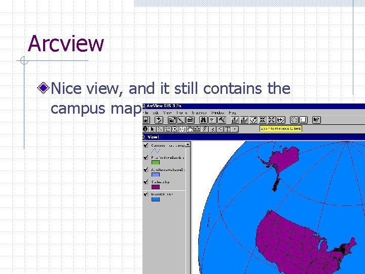This screenshot has width=365, height=274.
Task: Select the Select Feature tool
Action: coord(167,129)
